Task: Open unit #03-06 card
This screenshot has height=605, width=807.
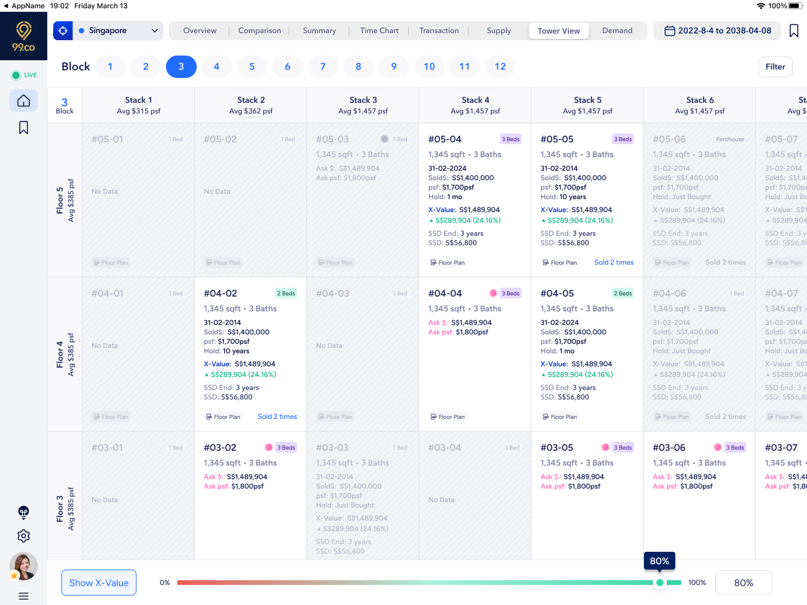Action: (x=699, y=496)
